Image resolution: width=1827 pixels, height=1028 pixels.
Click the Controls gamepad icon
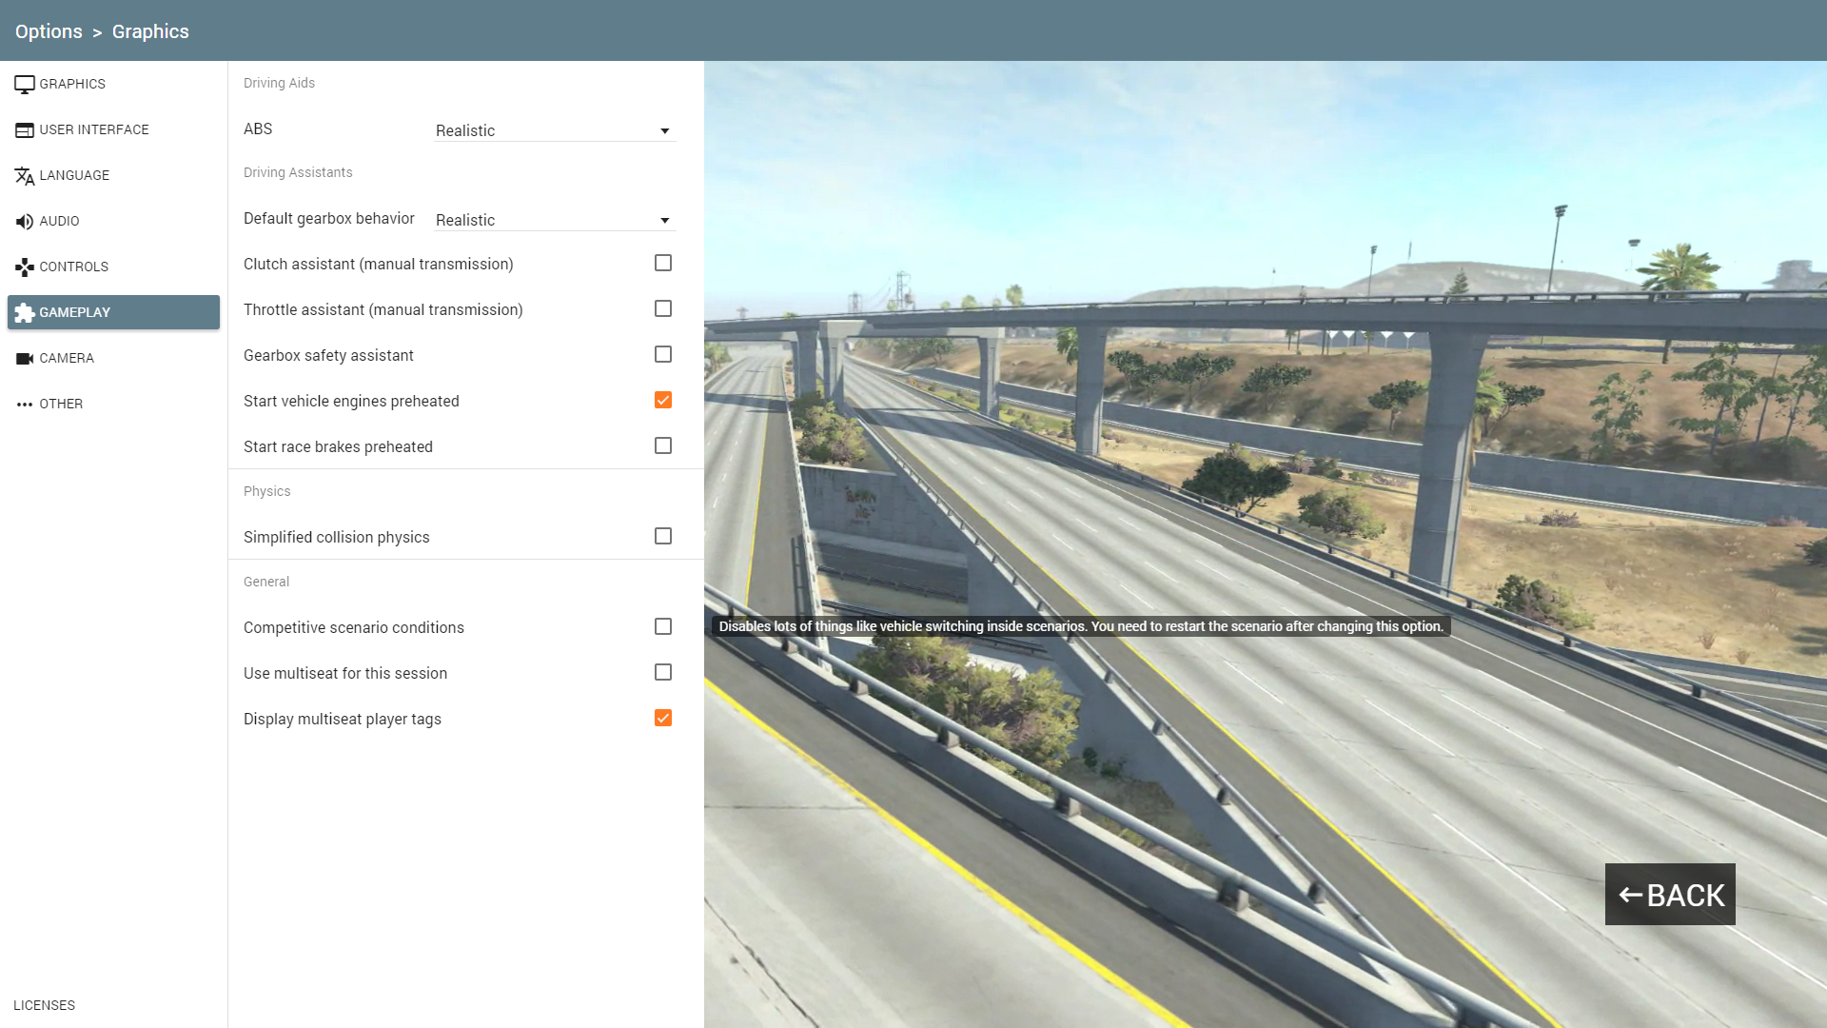25,267
